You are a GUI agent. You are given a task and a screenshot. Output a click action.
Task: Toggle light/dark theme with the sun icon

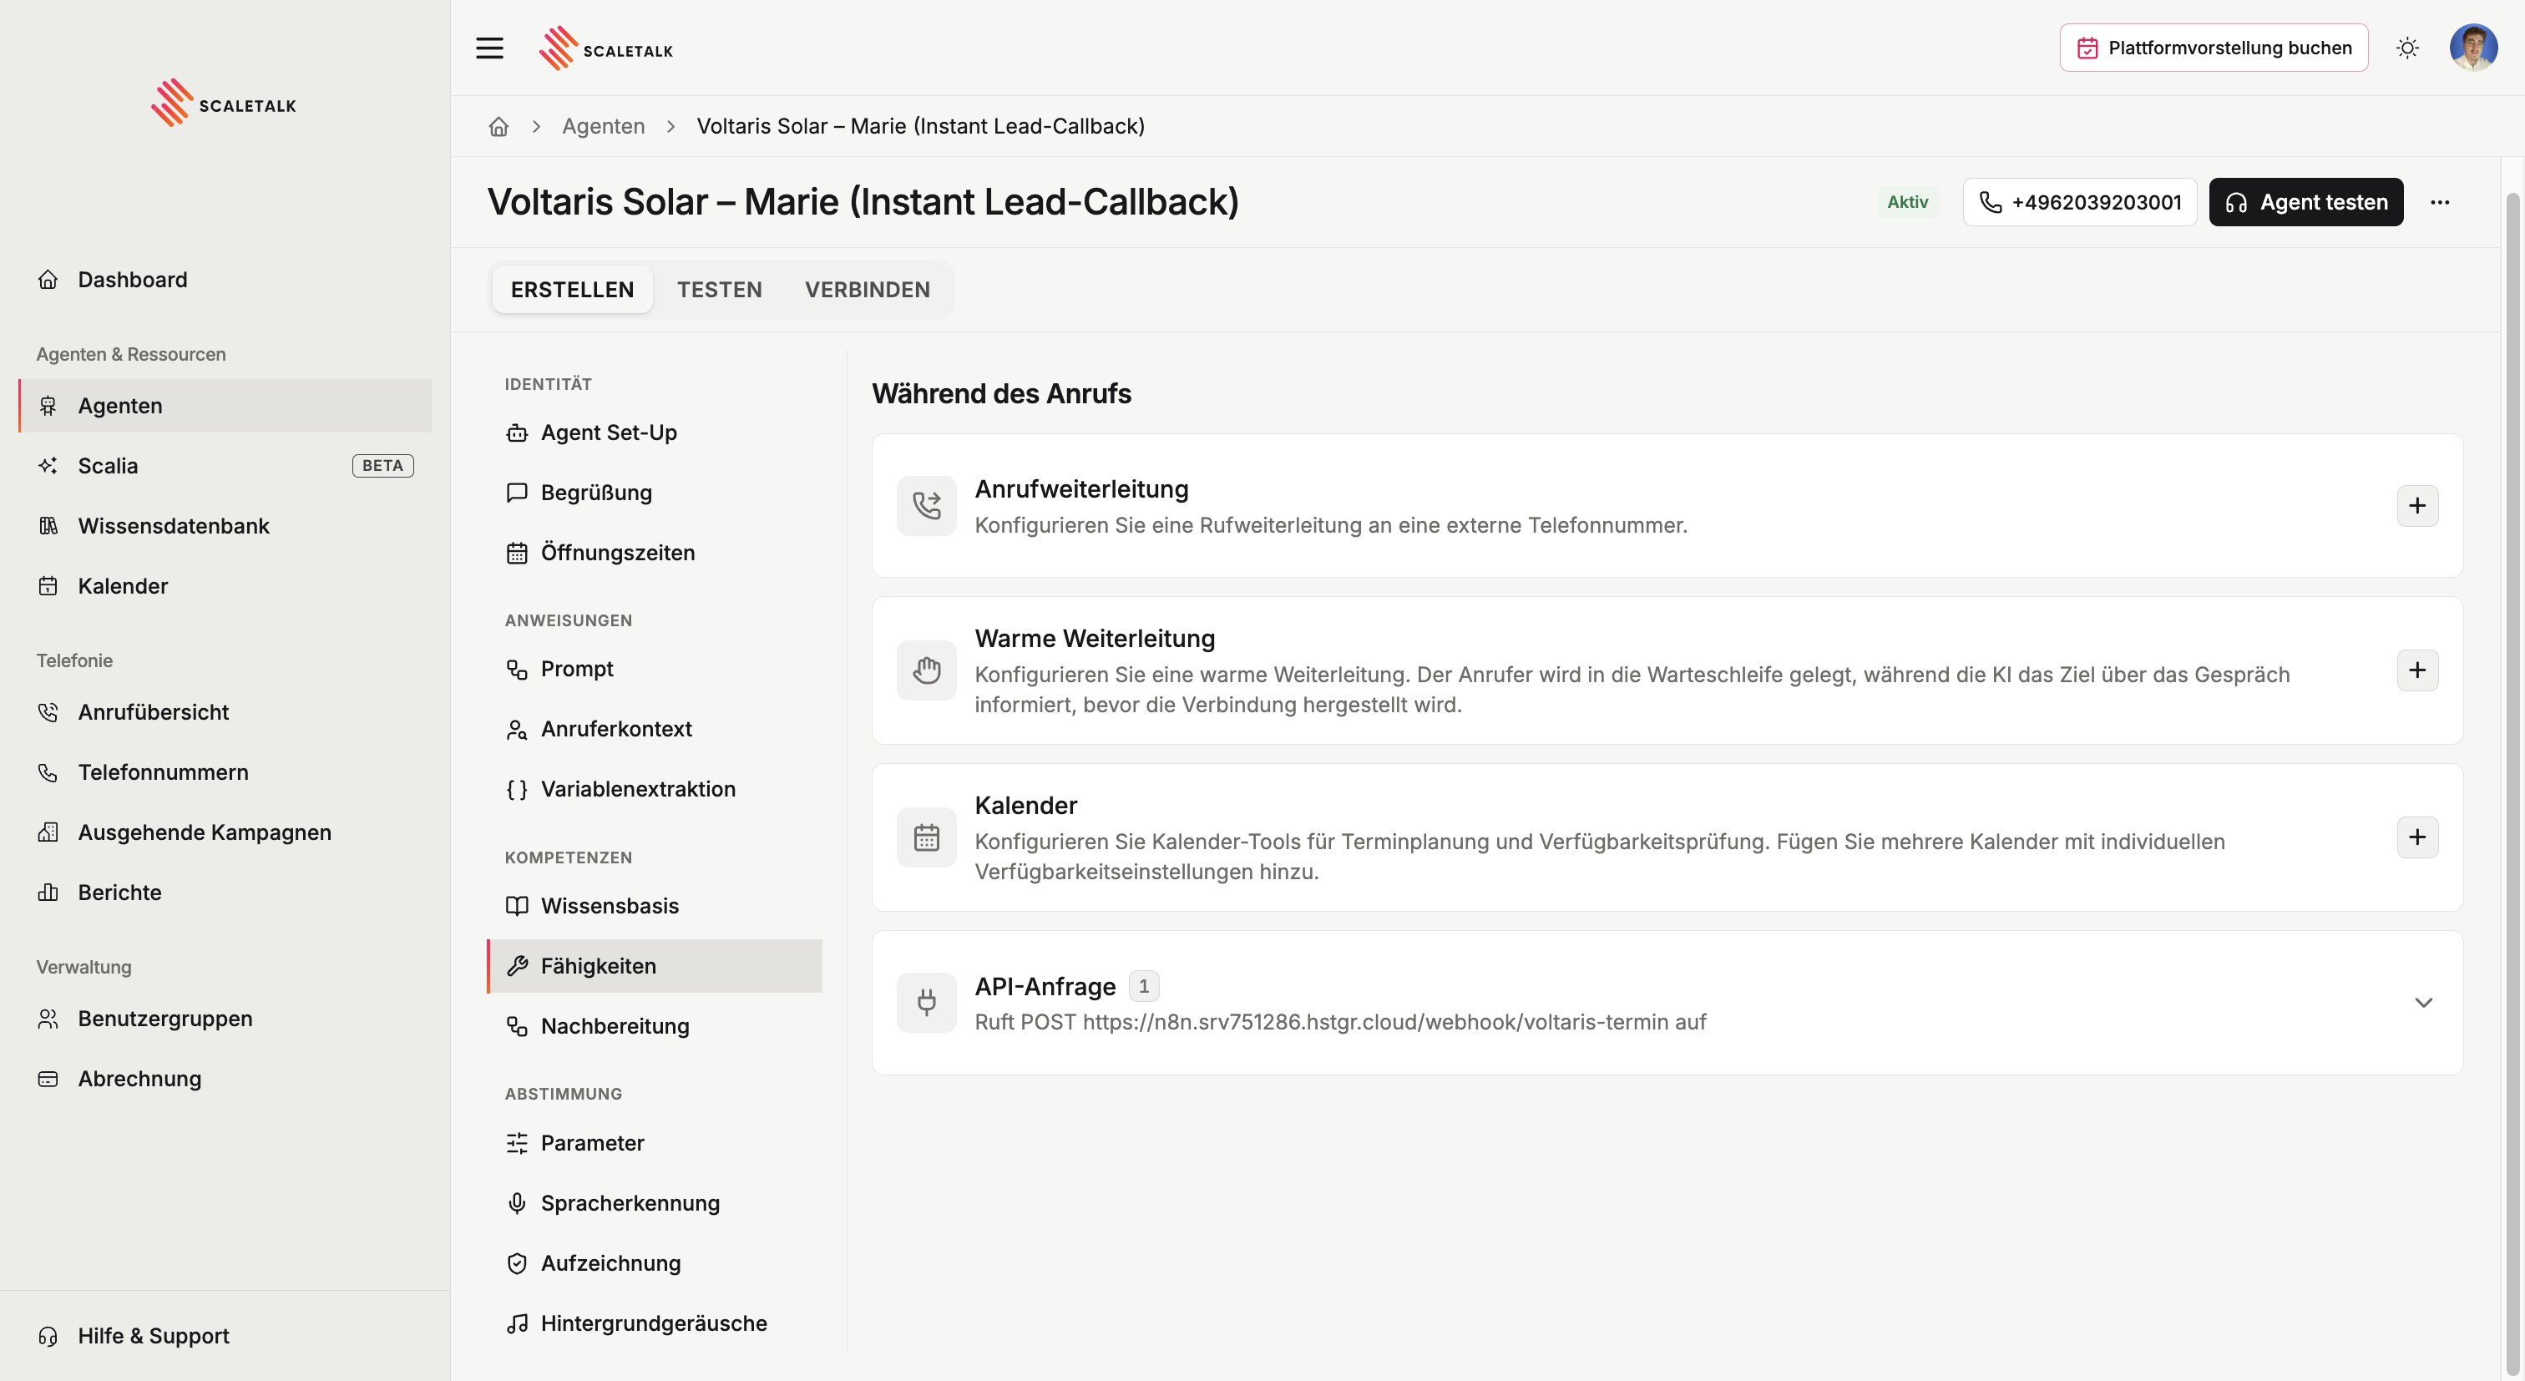point(2407,48)
